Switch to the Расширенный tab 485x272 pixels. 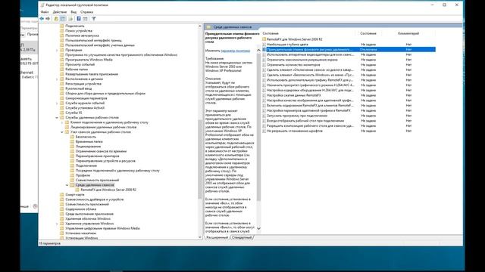pyautogui.click(x=217, y=237)
